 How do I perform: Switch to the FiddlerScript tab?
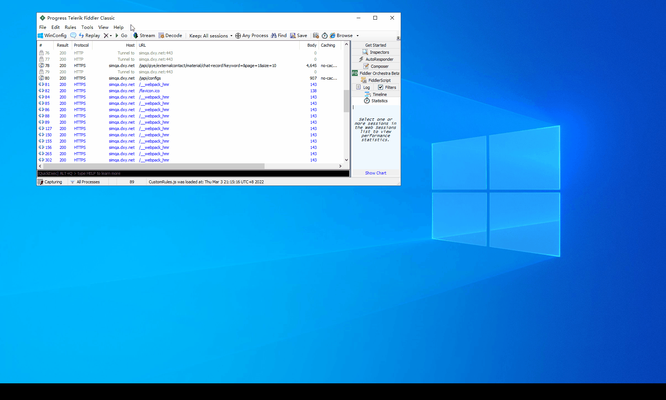coord(376,80)
